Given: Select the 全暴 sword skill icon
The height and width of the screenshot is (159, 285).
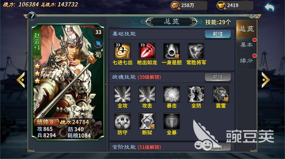Looking at the screenshot, I should (x=171, y=121).
